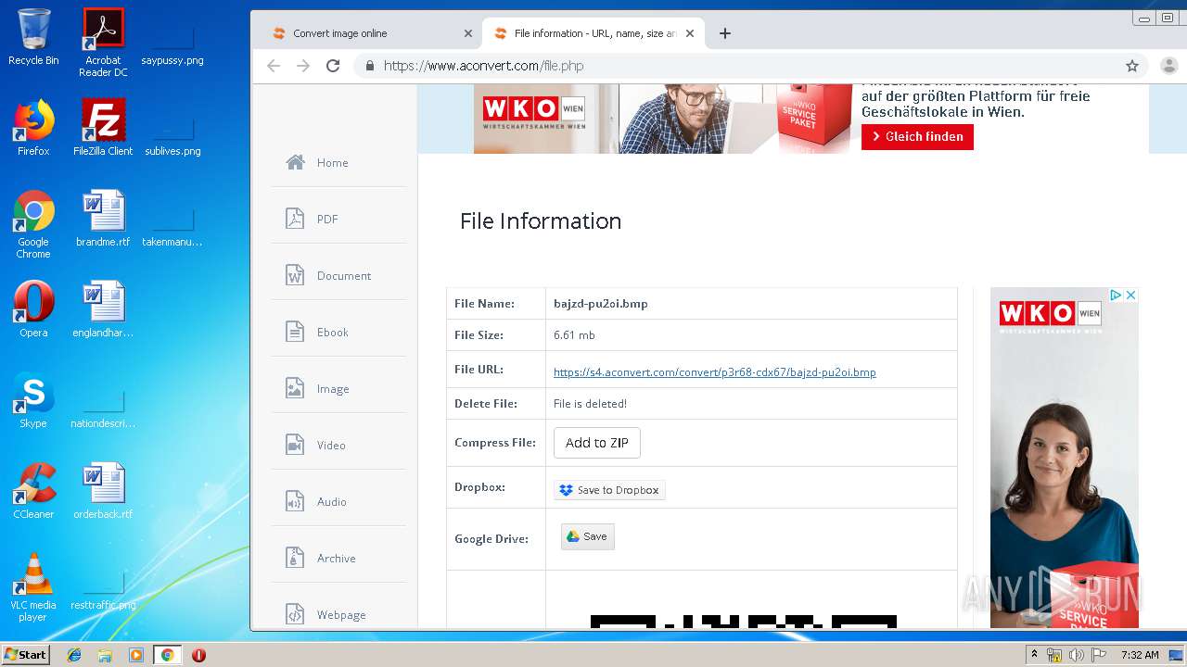The image size is (1187, 667).
Task: Close the File information tab
Action: [x=690, y=33]
